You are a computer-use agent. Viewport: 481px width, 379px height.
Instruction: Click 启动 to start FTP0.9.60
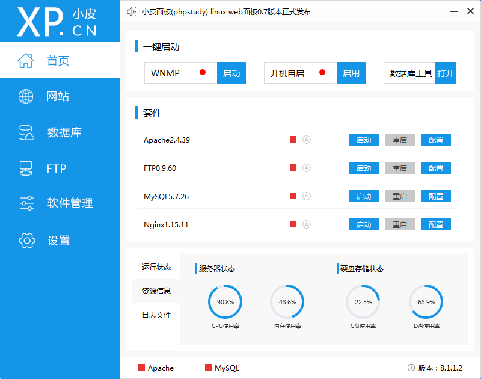tap(363, 167)
